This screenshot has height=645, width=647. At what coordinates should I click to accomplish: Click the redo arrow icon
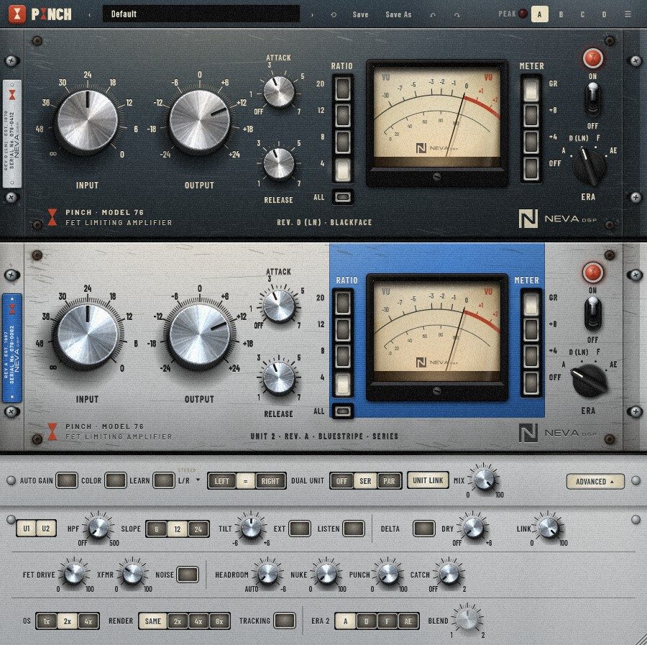coord(456,15)
